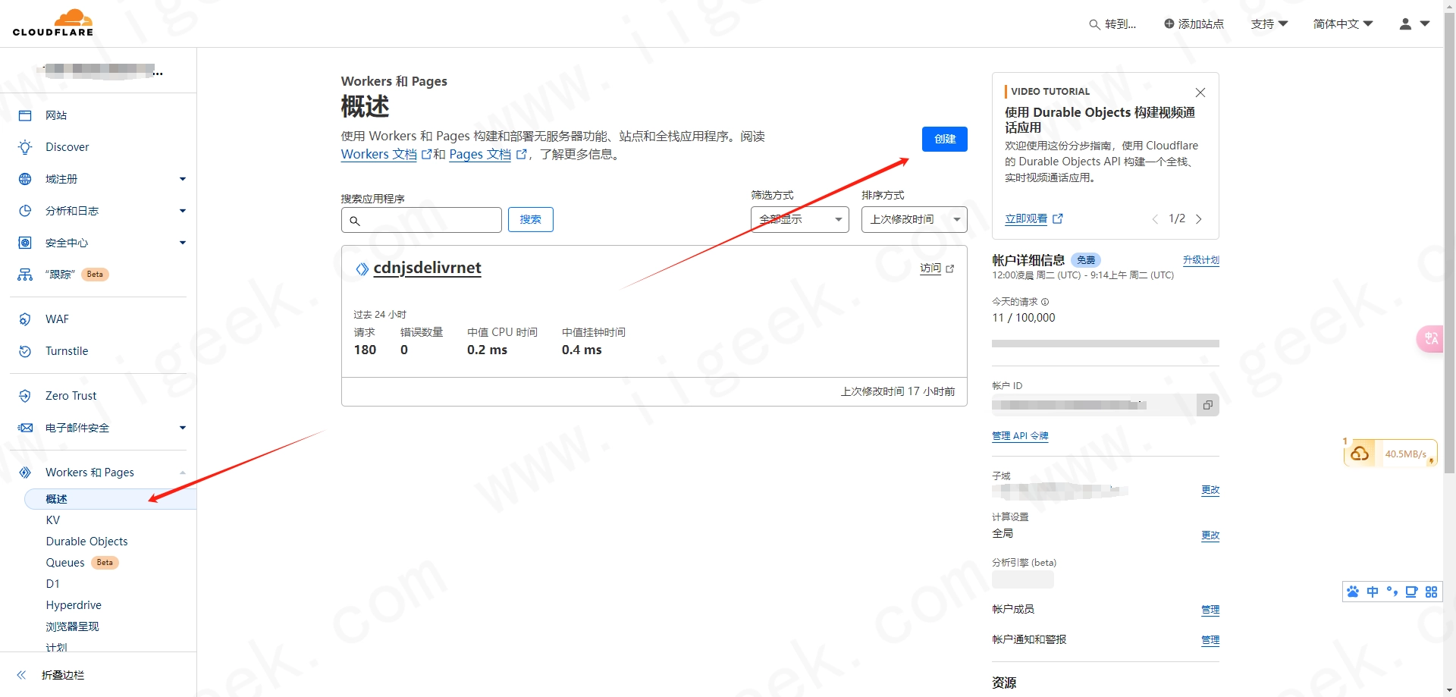Open 浏览器呈现 in the sidebar
1456x697 pixels.
(x=73, y=626)
